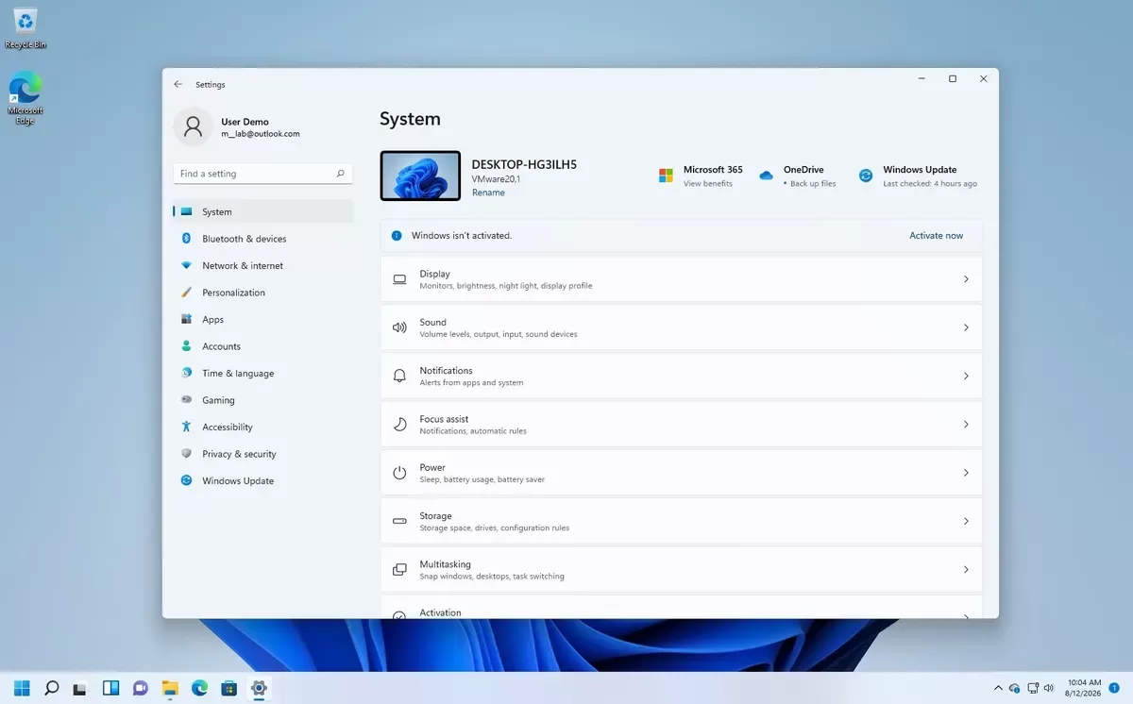
Task: Click the OneDrive cloud icon
Action: click(766, 176)
